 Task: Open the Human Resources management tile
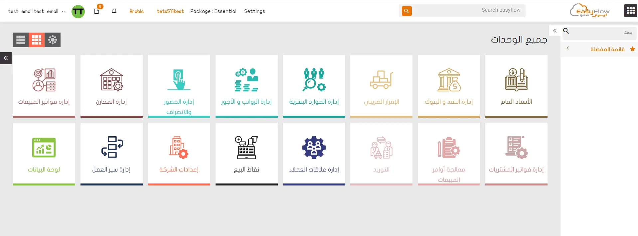coord(314,86)
